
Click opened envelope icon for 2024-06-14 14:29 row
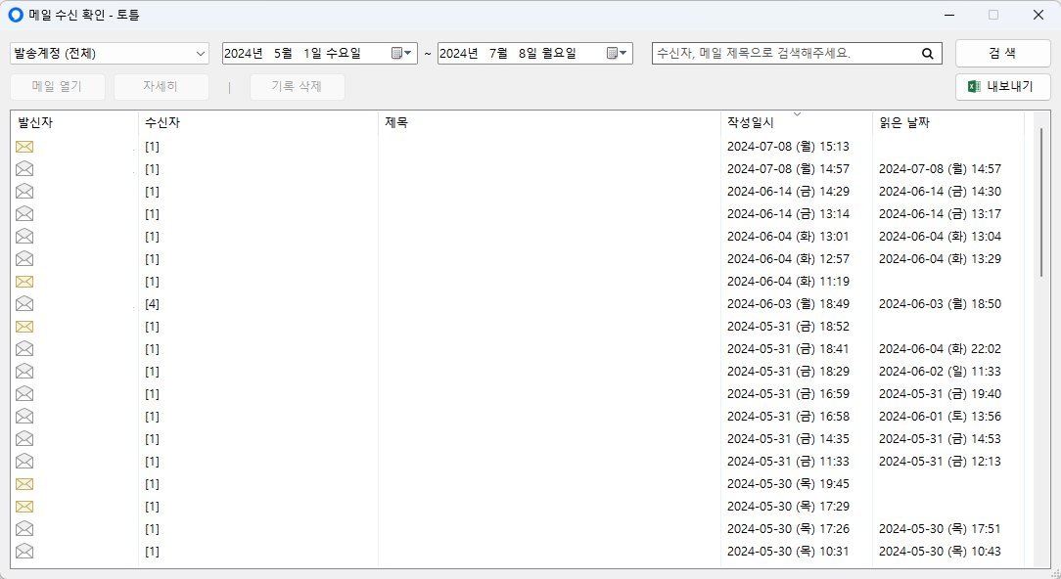pos(24,192)
